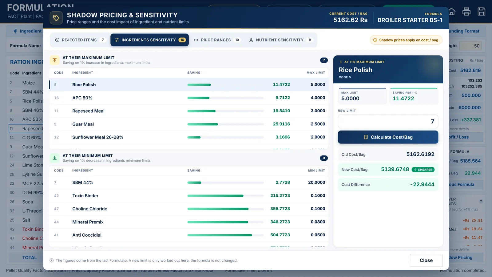Click the SAVING column header in maximum table
492x277 pixels.
pos(194,73)
